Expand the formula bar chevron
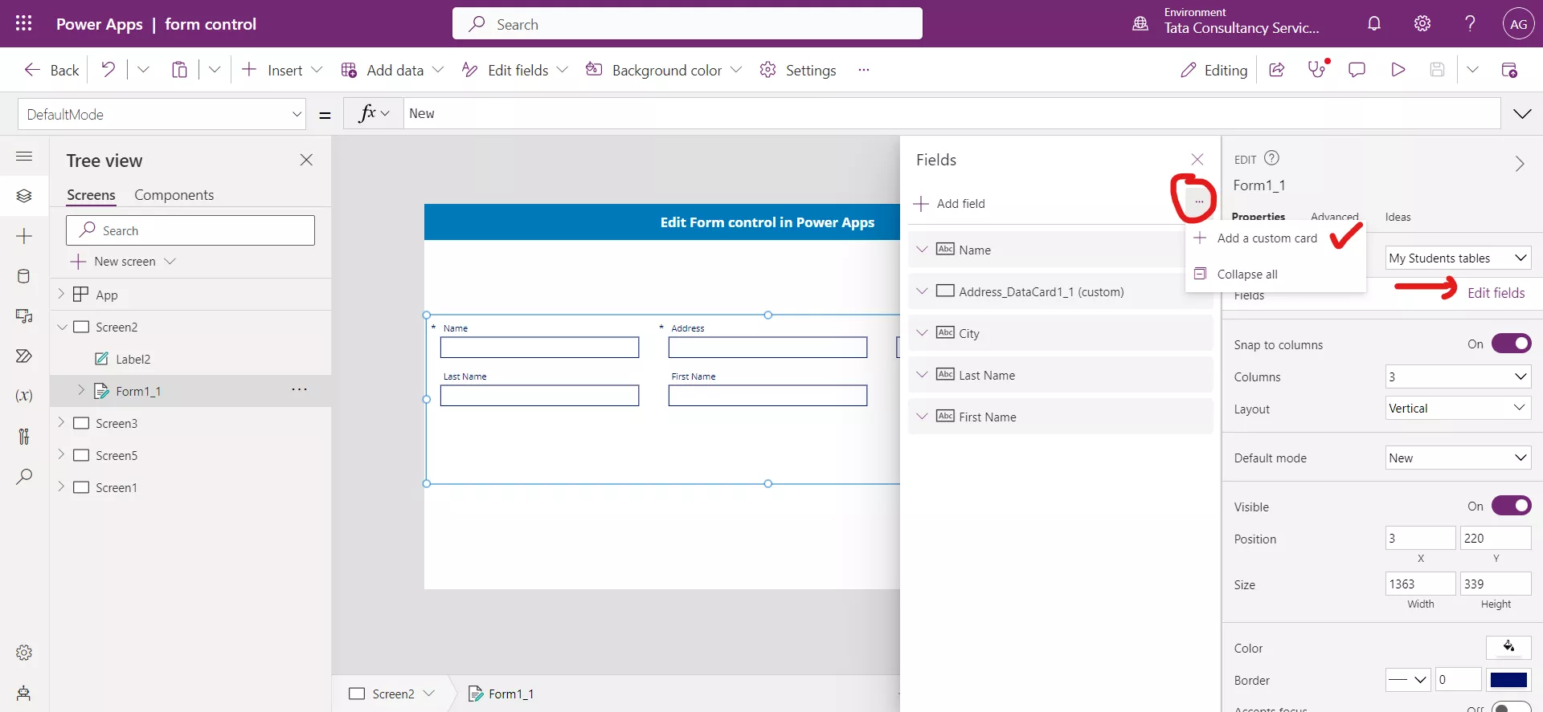Viewport: 1543px width, 712px height. click(x=1522, y=114)
